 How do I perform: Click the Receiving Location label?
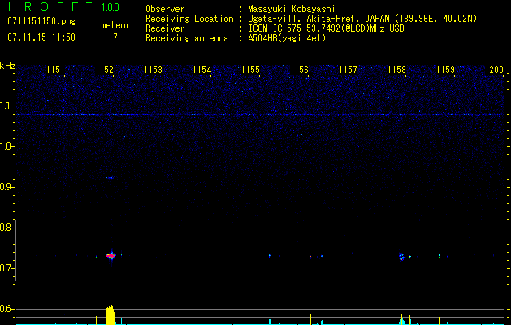tap(189, 19)
